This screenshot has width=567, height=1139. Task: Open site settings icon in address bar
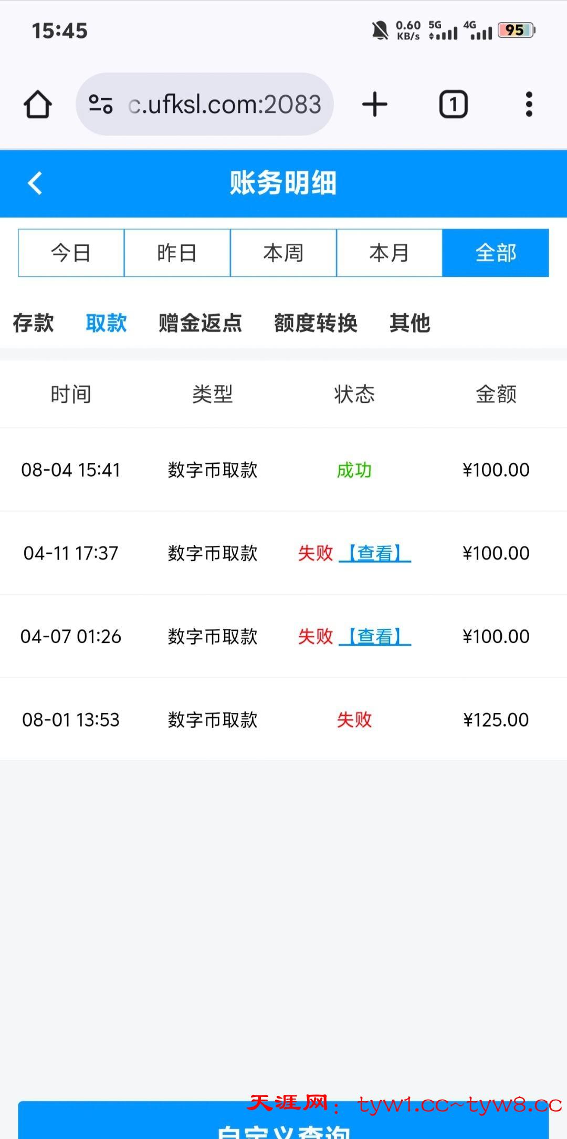click(x=101, y=104)
